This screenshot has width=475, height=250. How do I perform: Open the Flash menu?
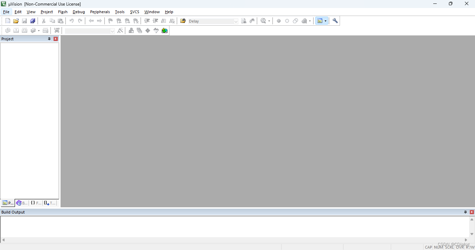coord(63,12)
